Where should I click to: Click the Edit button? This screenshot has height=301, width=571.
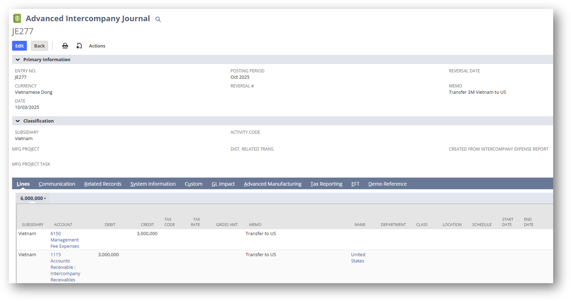19,45
